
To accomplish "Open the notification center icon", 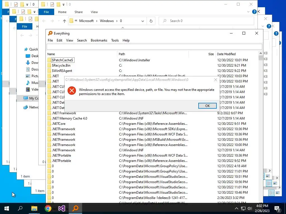I will click(277, 209).
